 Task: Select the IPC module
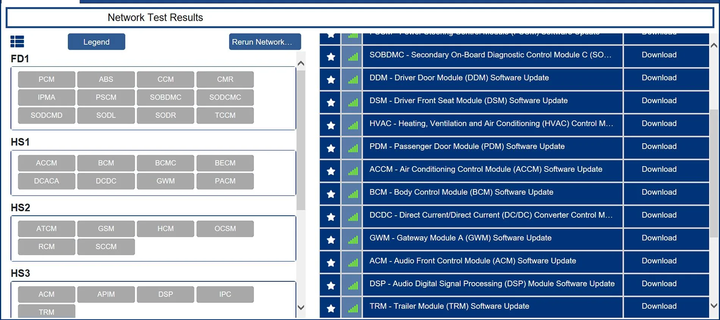[225, 294]
